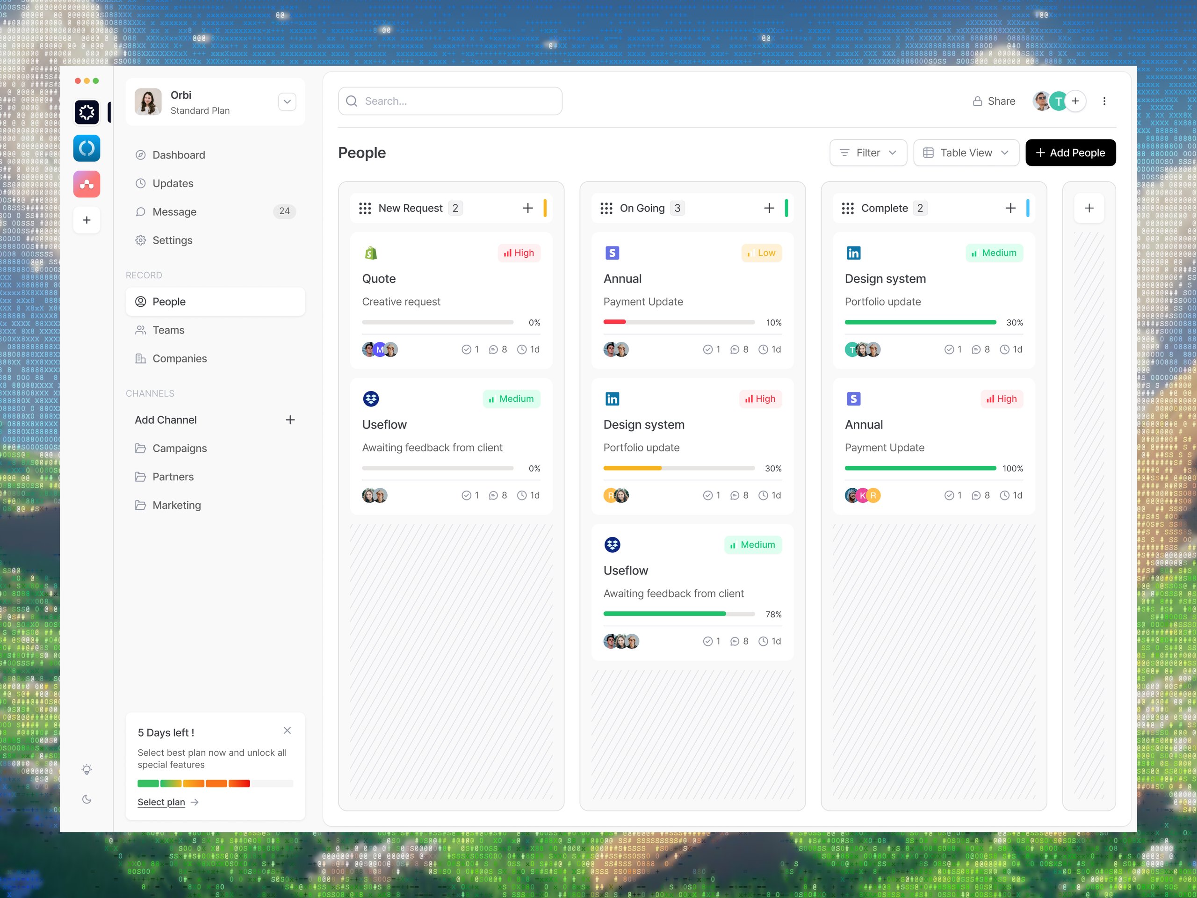Image resolution: width=1197 pixels, height=898 pixels.
Task: Click the plus next to Add Channel
Action: point(290,420)
